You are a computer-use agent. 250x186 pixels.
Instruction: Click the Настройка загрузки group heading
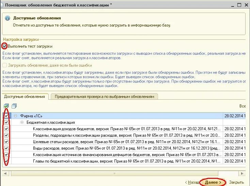point(21,39)
